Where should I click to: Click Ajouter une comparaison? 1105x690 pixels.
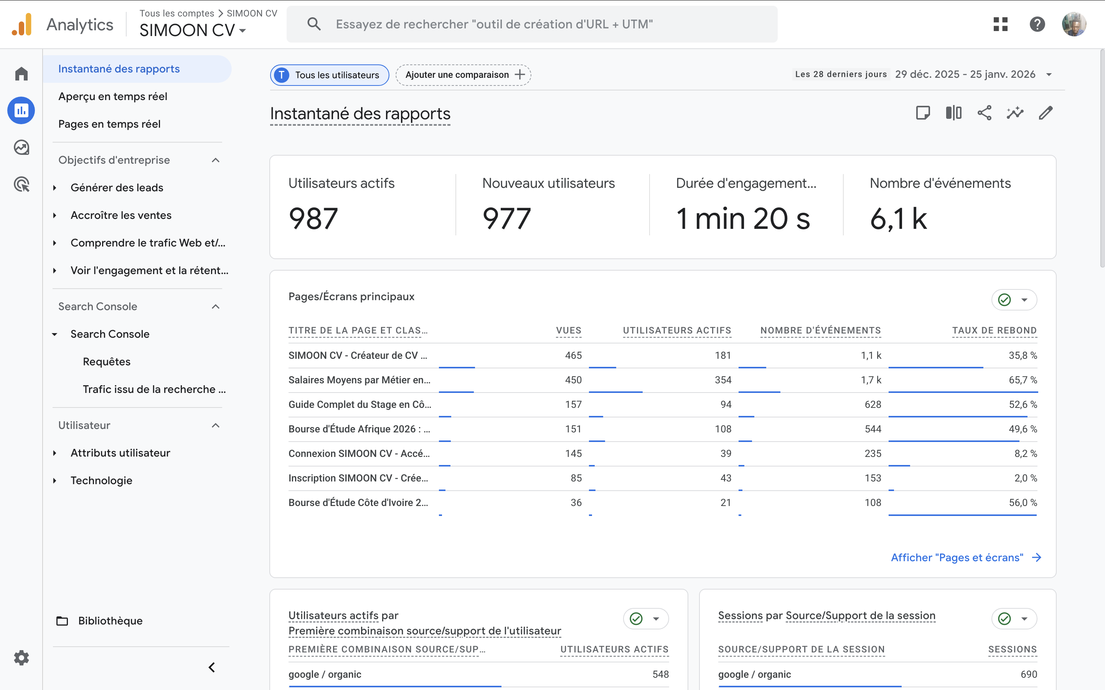click(462, 75)
